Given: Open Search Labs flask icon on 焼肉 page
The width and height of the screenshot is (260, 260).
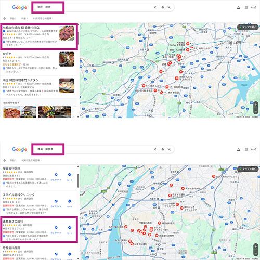Looking at the screenshot, I should click(239, 7).
